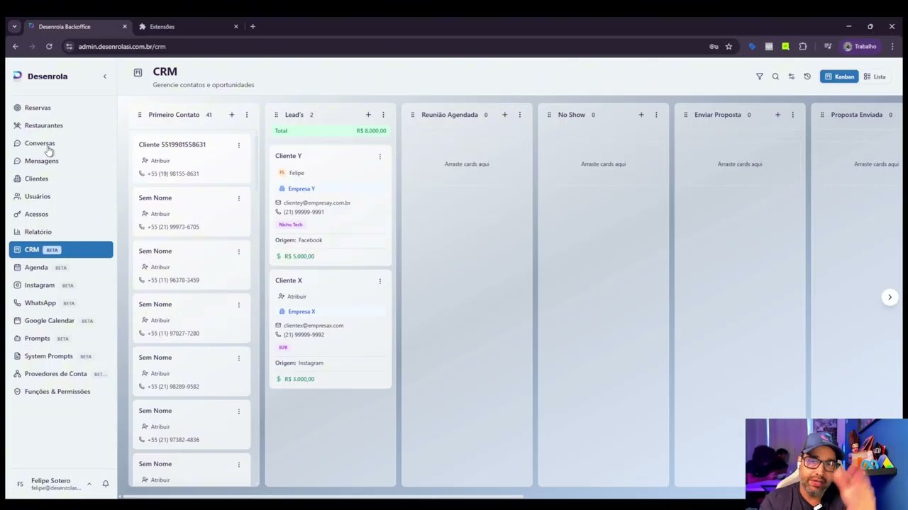908x510 pixels.
Task: Click drag handle of Primeiro Contato column
Action: pyautogui.click(x=139, y=115)
